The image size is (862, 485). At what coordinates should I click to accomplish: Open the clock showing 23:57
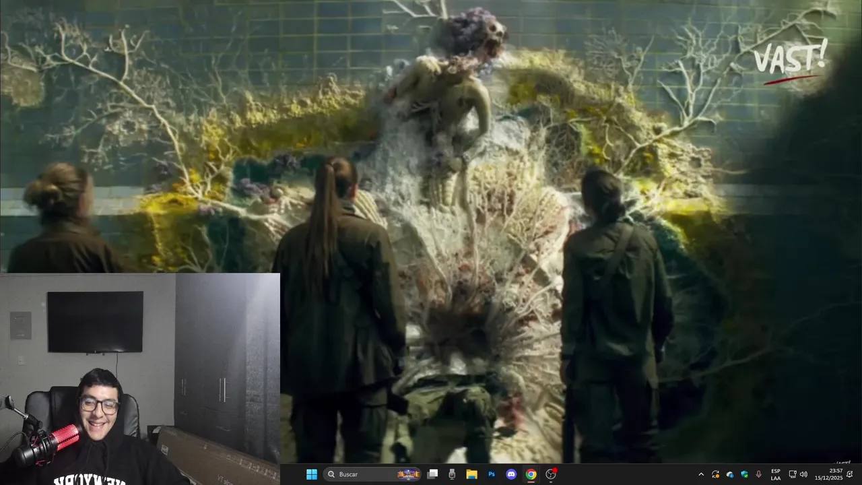(x=828, y=474)
